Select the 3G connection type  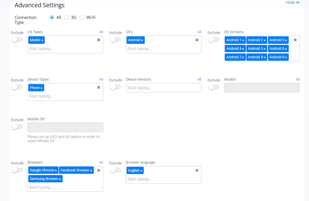[x=67, y=18]
